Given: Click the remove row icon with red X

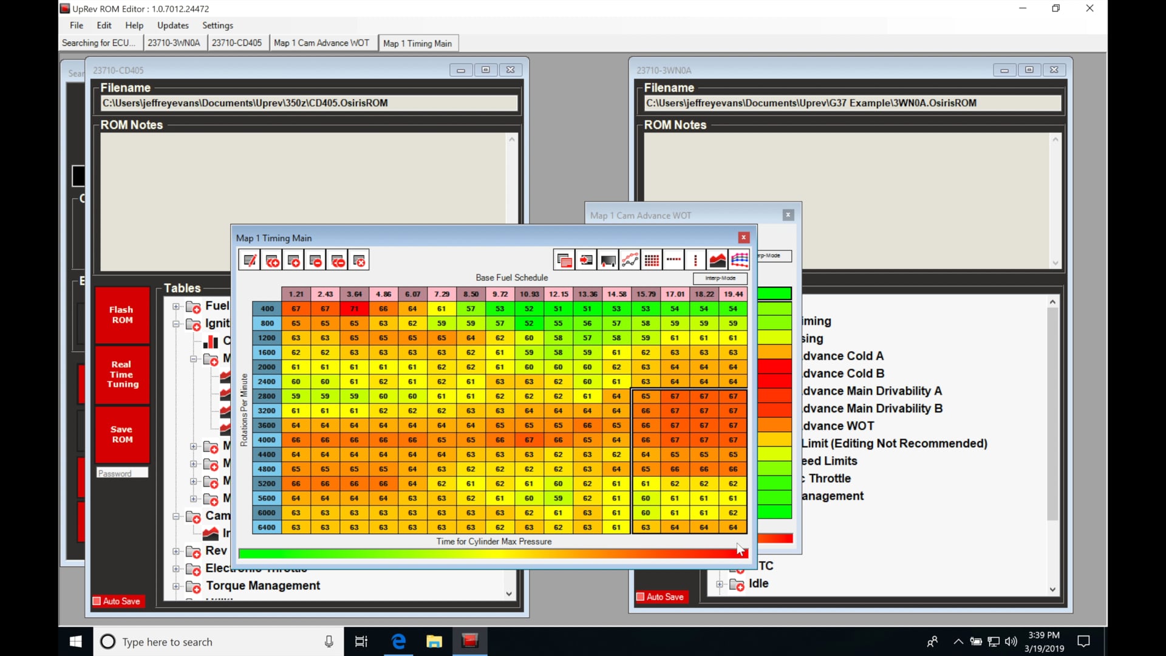Looking at the screenshot, I should click(x=359, y=259).
